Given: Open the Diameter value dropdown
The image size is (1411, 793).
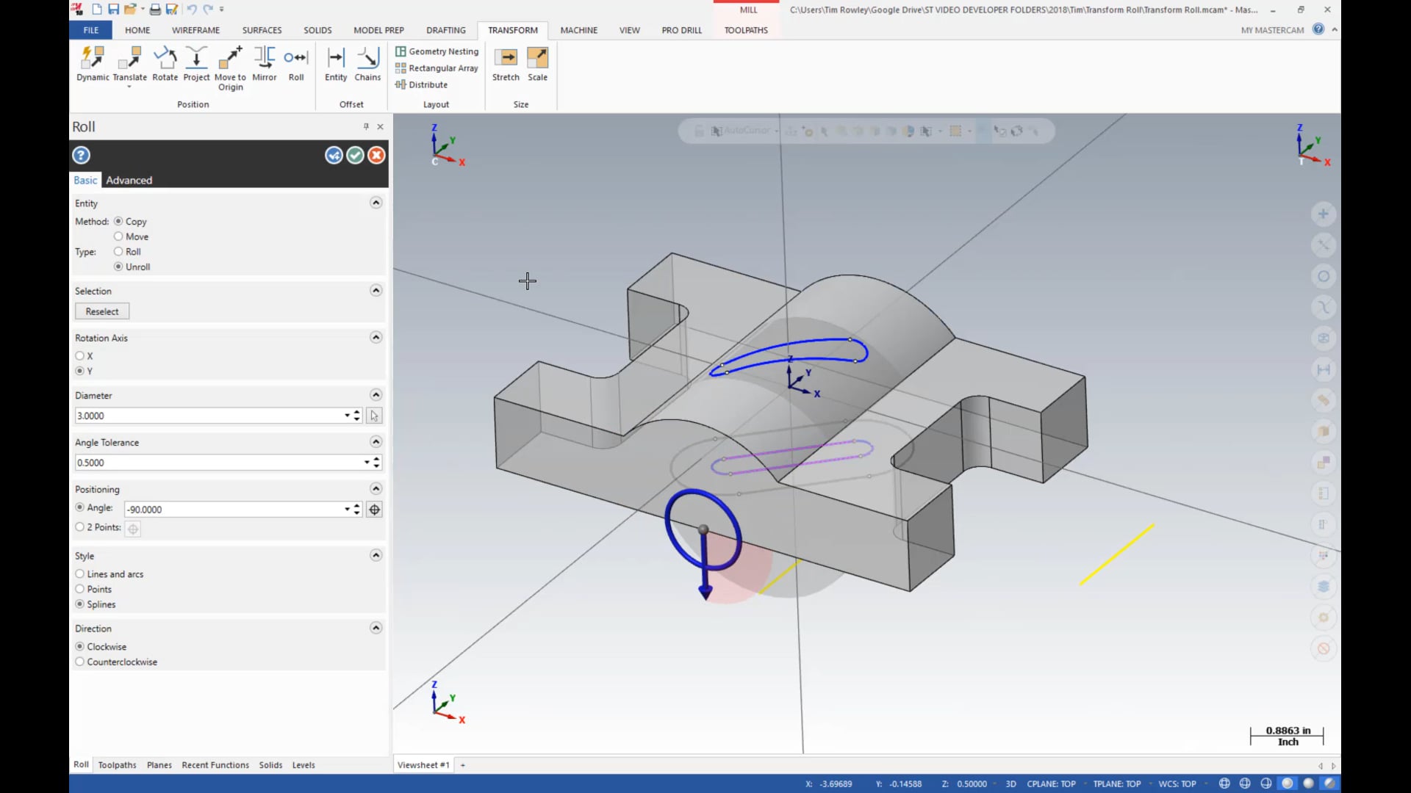Looking at the screenshot, I should 347,416.
